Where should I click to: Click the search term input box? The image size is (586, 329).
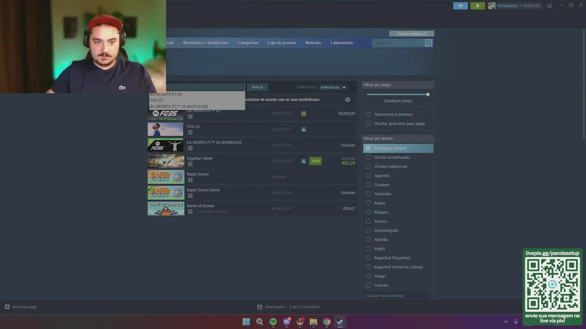[x=205, y=87]
